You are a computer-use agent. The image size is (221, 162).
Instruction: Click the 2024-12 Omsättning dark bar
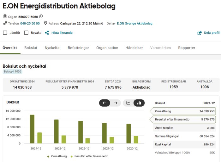click(32, 129)
